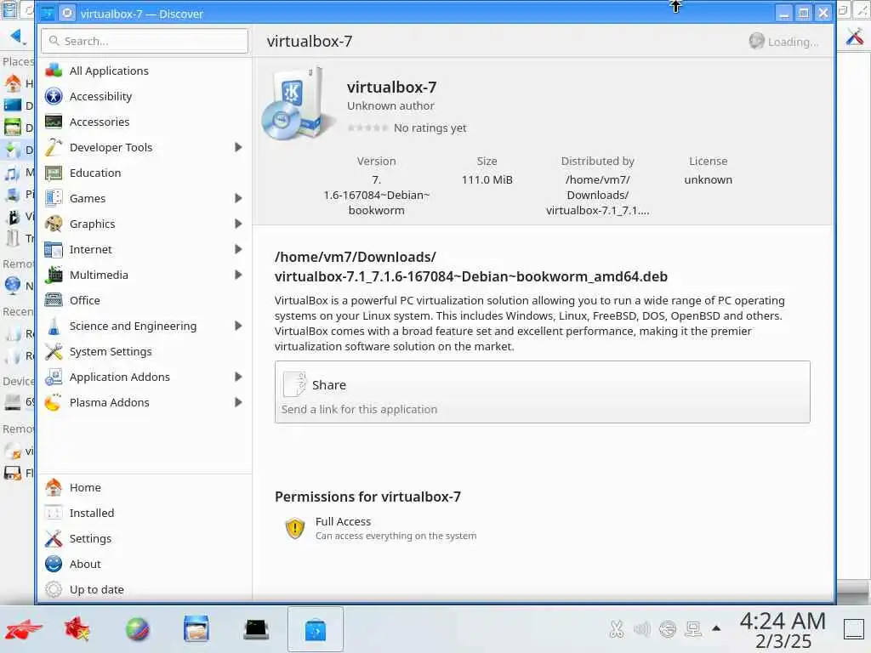Expand the Internet category arrow
The width and height of the screenshot is (871, 653).
[238, 249]
